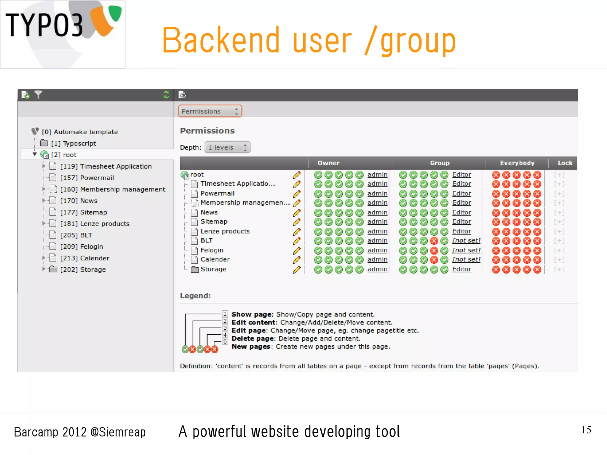Screen dimensions: 607x455
Task: Open the Permissions module dropdown
Action: point(210,111)
